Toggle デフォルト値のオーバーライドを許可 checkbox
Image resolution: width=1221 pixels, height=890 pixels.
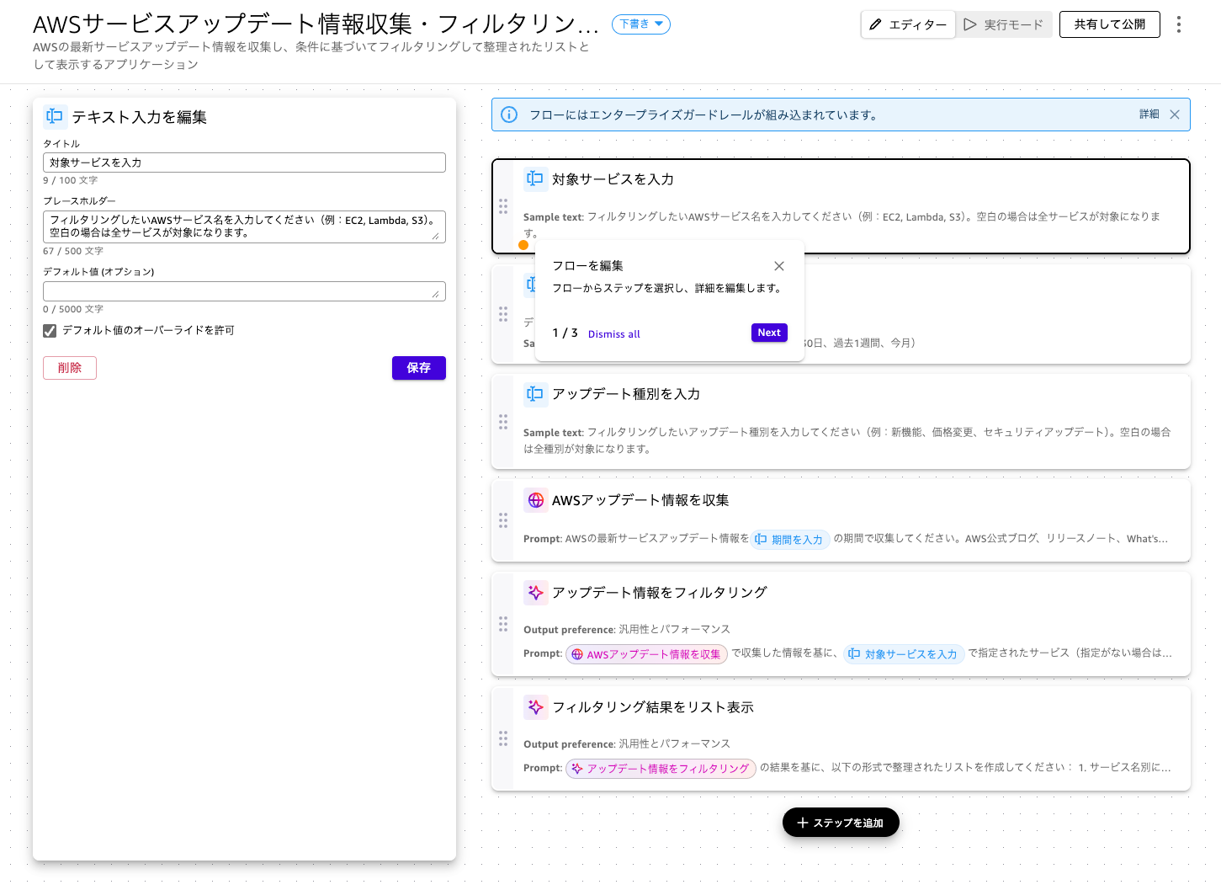pyautogui.click(x=50, y=331)
